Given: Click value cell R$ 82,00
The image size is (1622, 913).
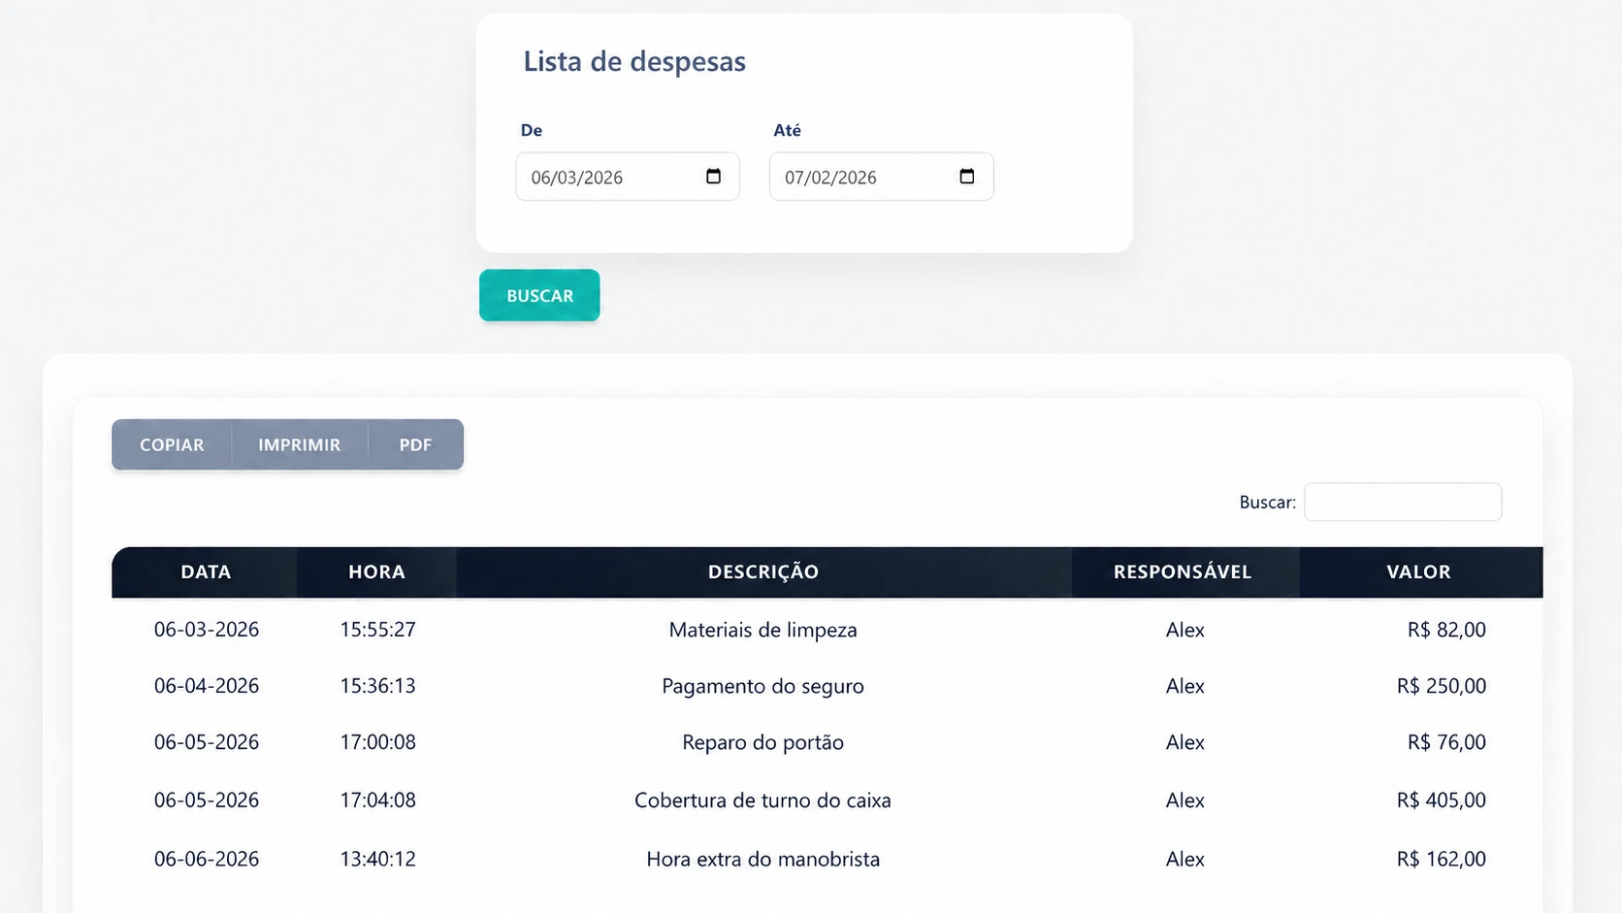Looking at the screenshot, I should [1446, 630].
